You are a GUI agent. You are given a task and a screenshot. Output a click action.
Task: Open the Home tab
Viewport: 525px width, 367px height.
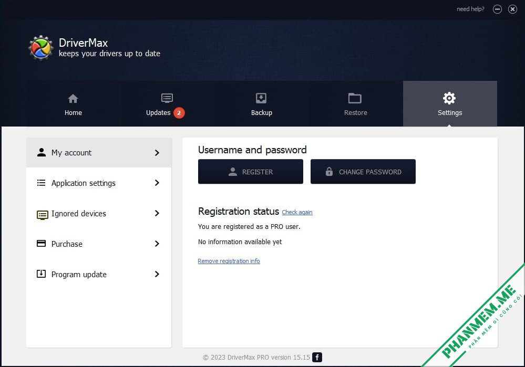coord(73,104)
